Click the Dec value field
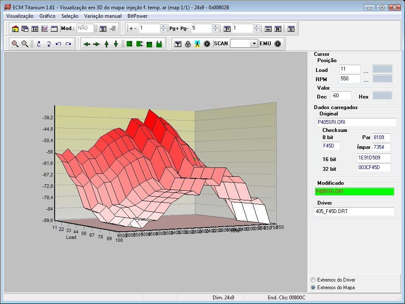The height and width of the screenshot is (304, 405). (341, 96)
